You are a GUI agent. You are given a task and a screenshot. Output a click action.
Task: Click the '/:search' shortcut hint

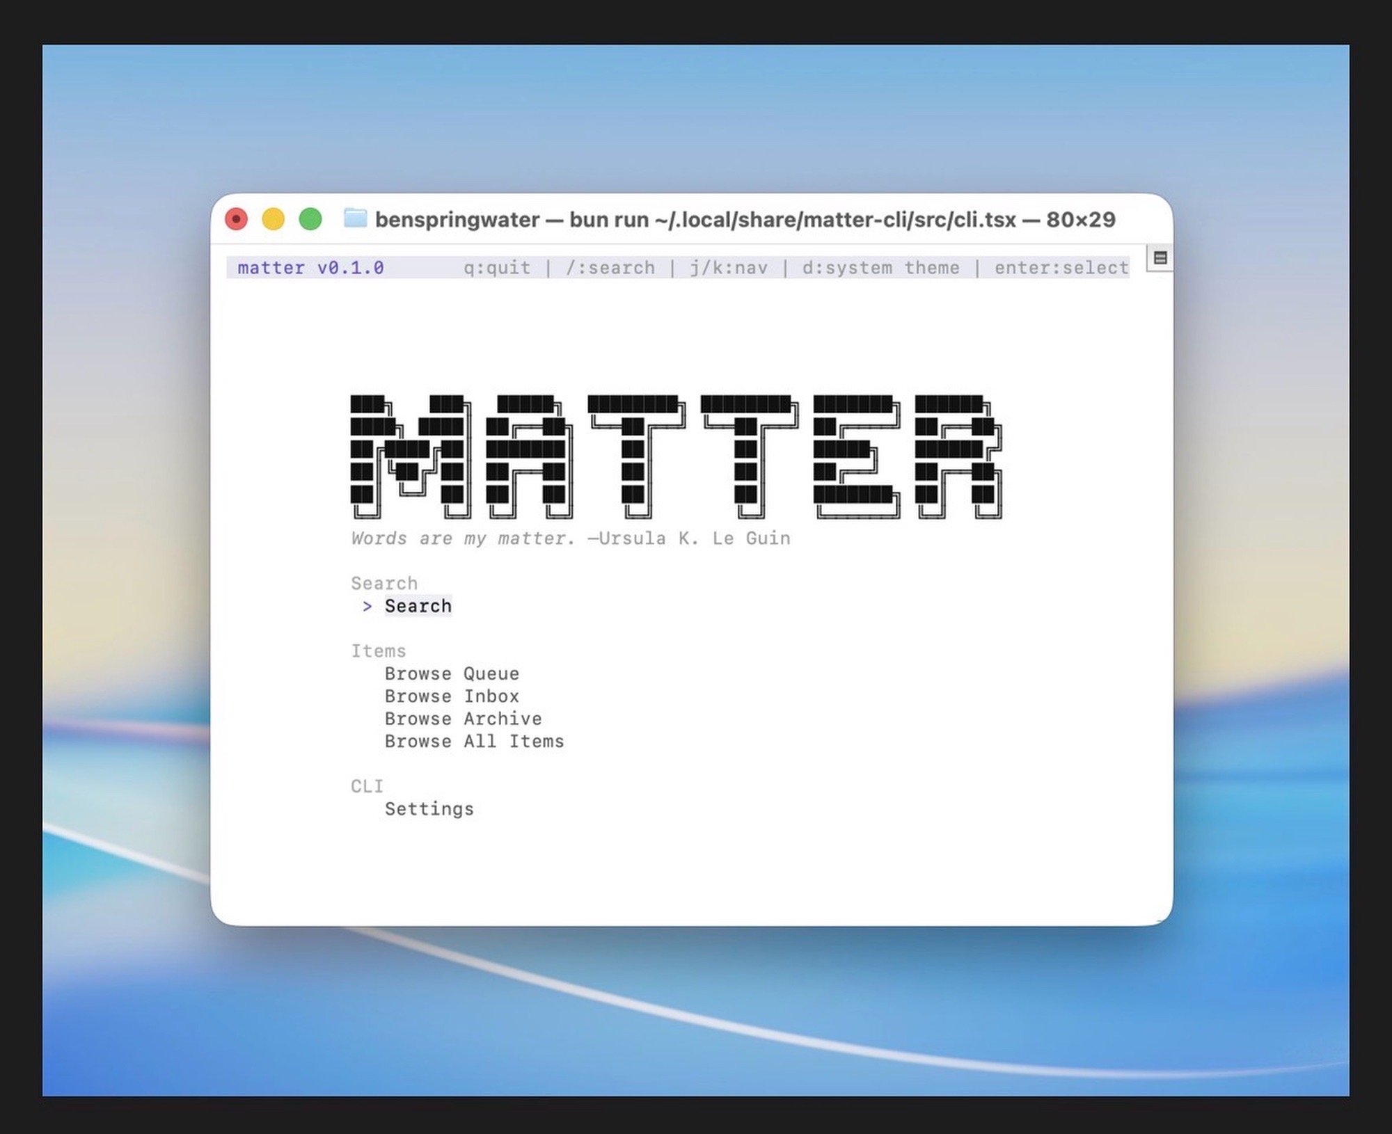pyautogui.click(x=610, y=268)
